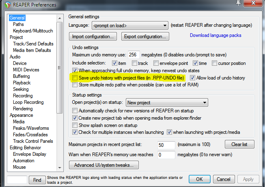Open Media Item Defaults page
Screen dimensions: 265x187
click(x=32, y=50)
